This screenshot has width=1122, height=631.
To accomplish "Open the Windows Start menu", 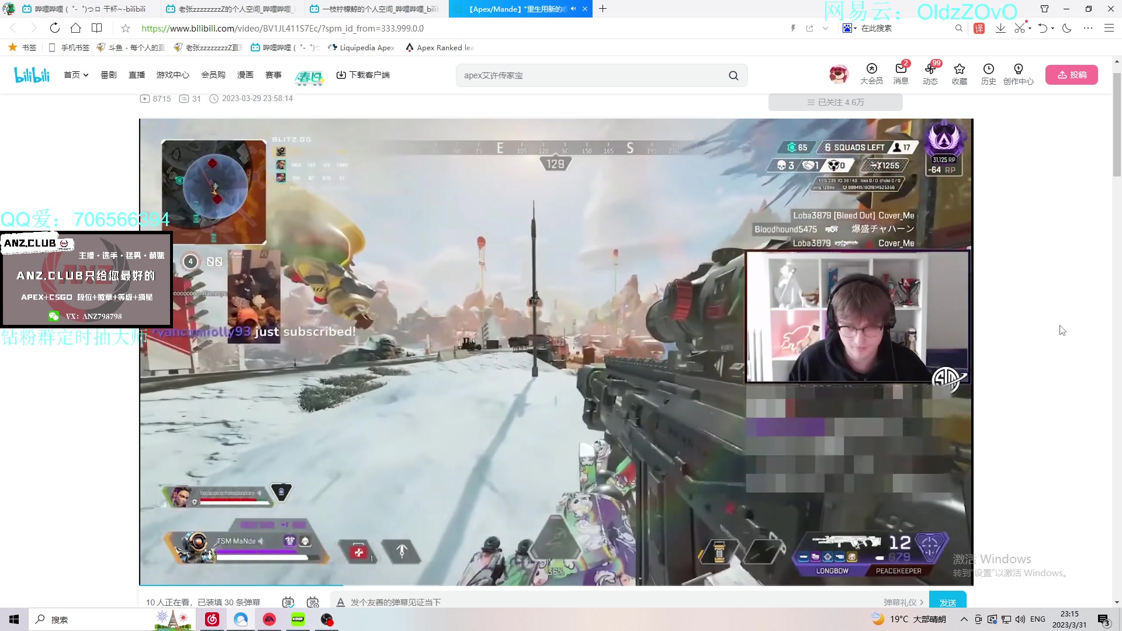I will coord(14,619).
